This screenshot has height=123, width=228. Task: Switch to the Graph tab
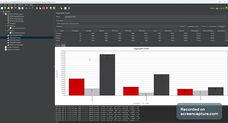pos(63,45)
